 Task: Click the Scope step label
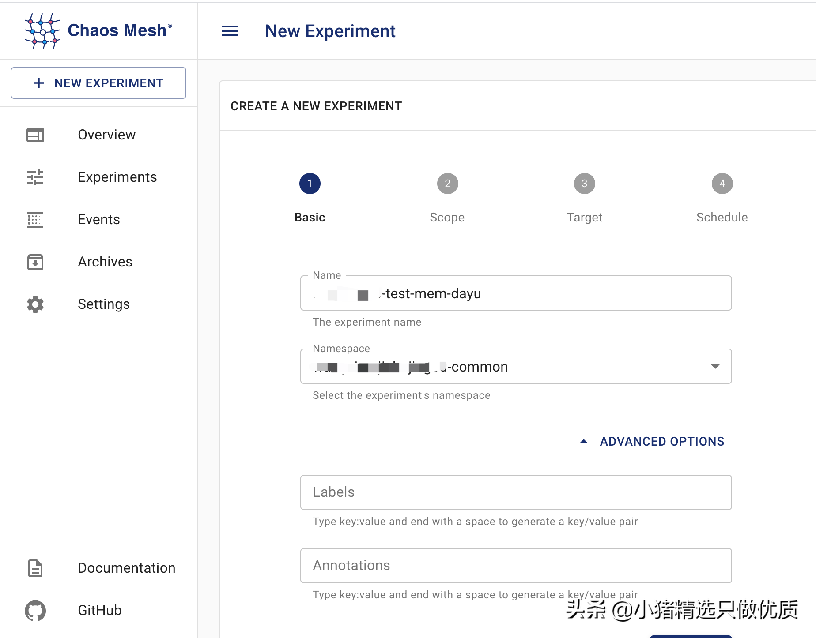point(447,218)
